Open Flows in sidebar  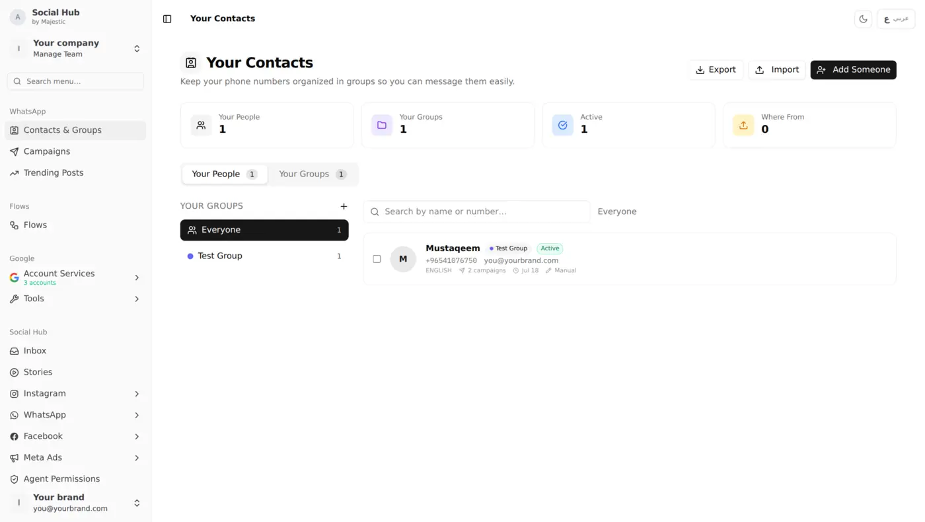pyautogui.click(x=76, y=225)
